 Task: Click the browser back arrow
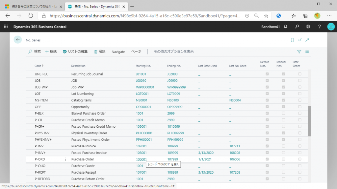(8, 16)
